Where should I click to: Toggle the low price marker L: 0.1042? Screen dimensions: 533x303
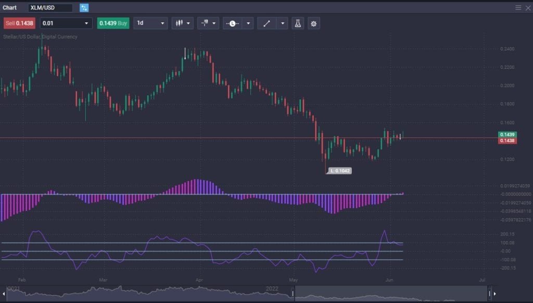tap(339, 170)
